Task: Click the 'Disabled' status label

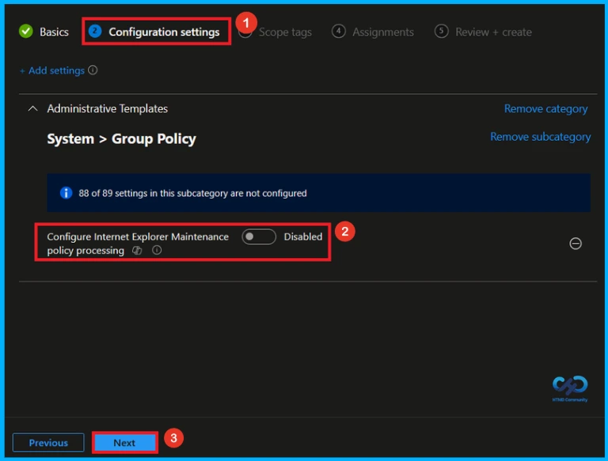Action: coord(303,236)
